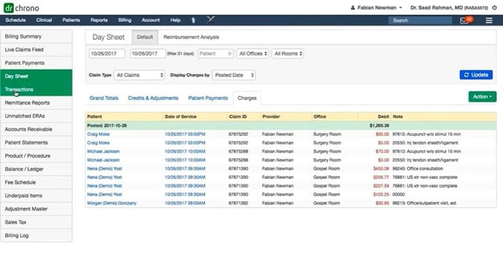Expand the All Rooms dropdown

coord(288,54)
